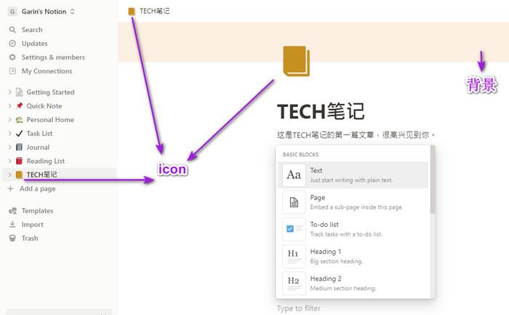
Task: Open the Getting Started page
Action: point(51,92)
